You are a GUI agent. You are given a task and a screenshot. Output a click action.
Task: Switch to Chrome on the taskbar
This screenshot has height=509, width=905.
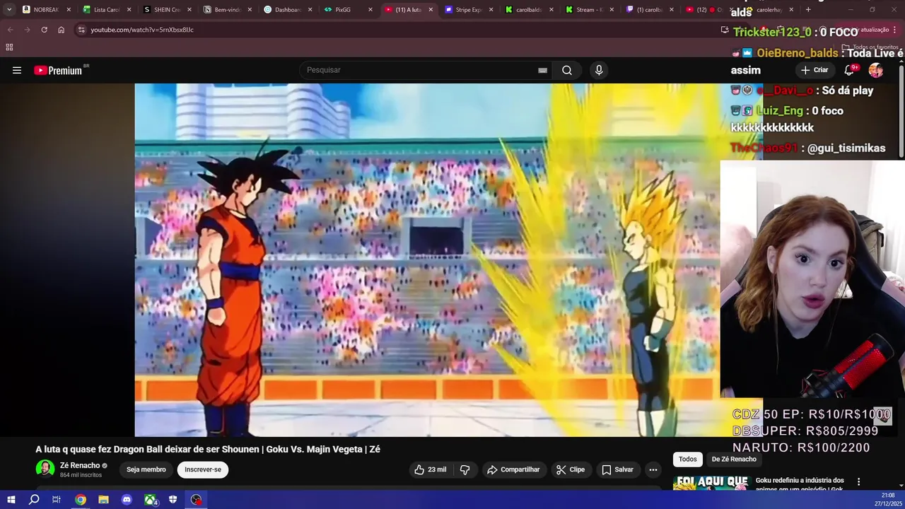pos(81,500)
